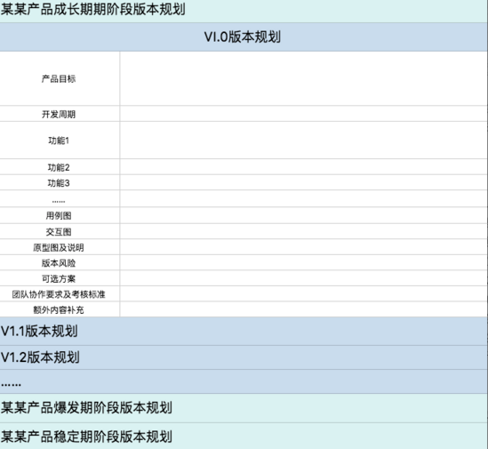
Task: Click the 额外内容补充 label cell
Action: tap(60, 309)
